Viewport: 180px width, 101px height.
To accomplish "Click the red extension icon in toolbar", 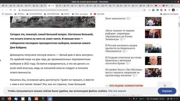I will [x=161, y=10].
